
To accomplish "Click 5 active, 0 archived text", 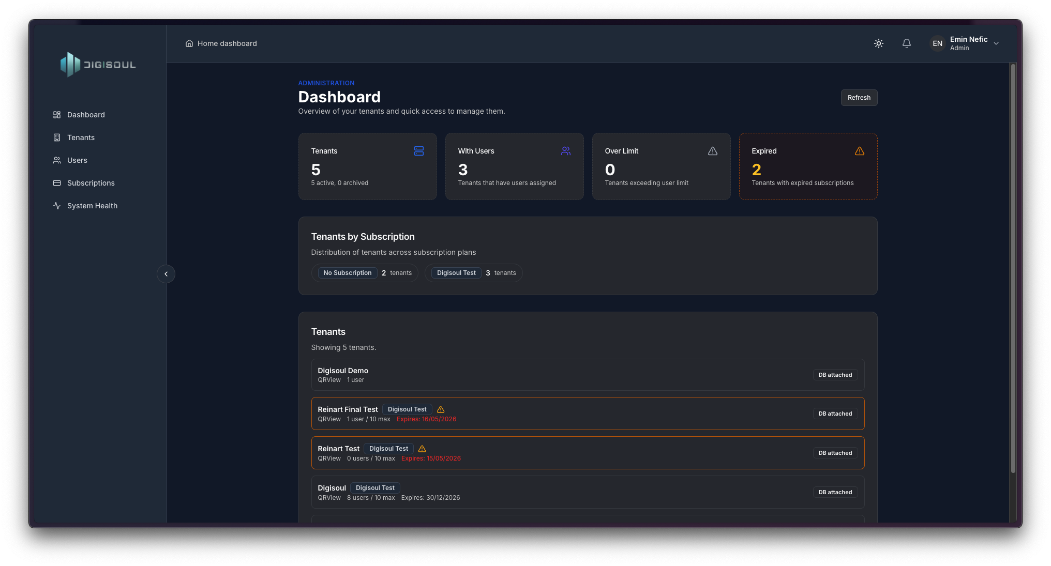I will click(x=340, y=183).
